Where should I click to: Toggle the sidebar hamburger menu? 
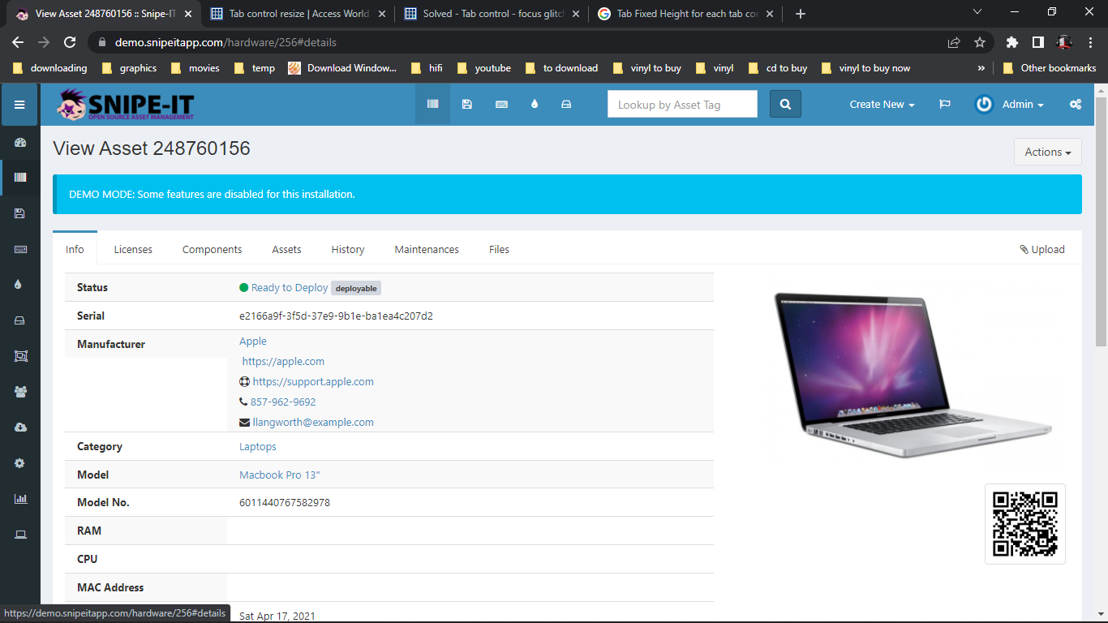19,105
